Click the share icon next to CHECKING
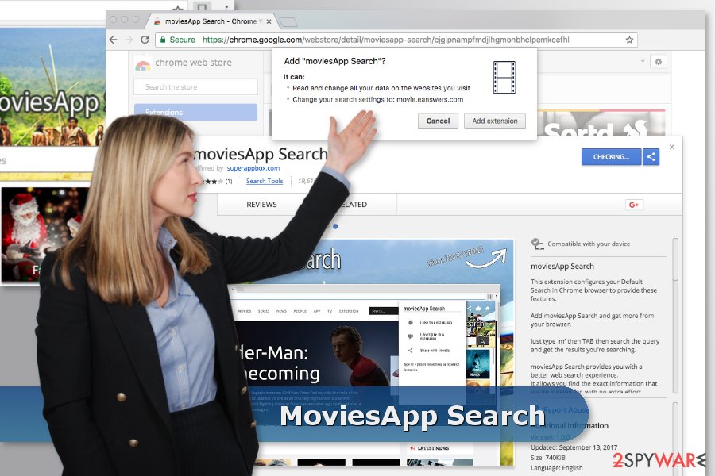This screenshot has height=476, width=715. click(651, 157)
